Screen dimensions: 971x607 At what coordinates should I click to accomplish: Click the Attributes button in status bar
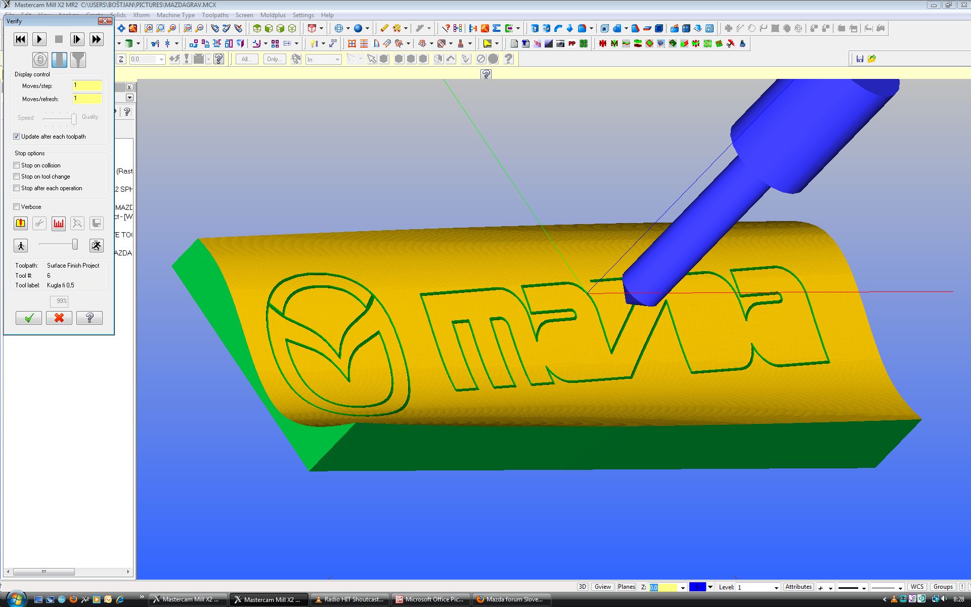pyautogui.click(x=799, y=587)
